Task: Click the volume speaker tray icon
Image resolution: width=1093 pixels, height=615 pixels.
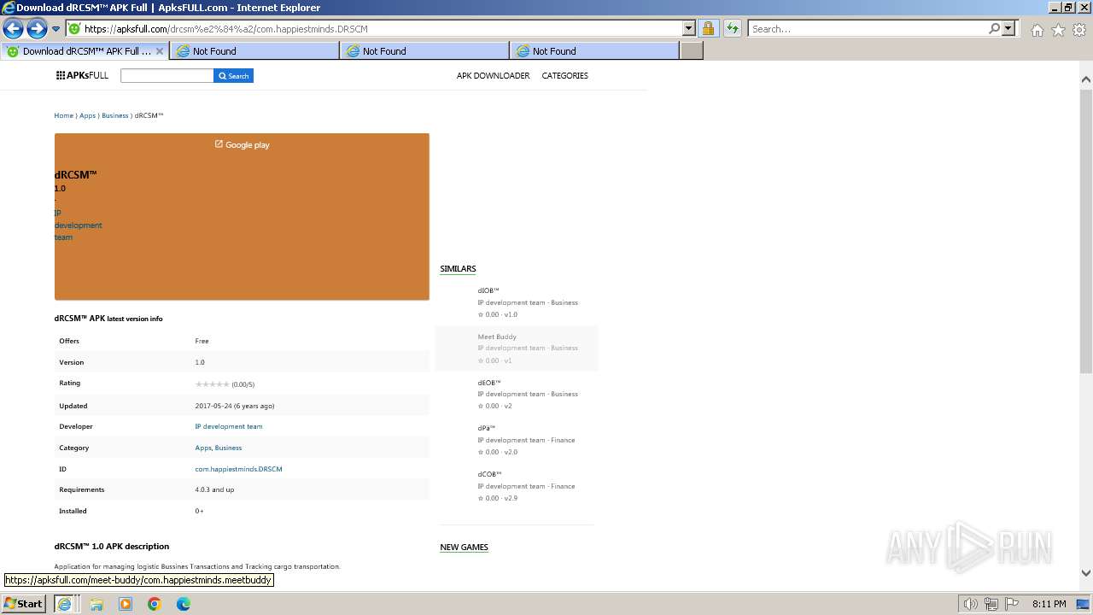Action: coord(971,604)
